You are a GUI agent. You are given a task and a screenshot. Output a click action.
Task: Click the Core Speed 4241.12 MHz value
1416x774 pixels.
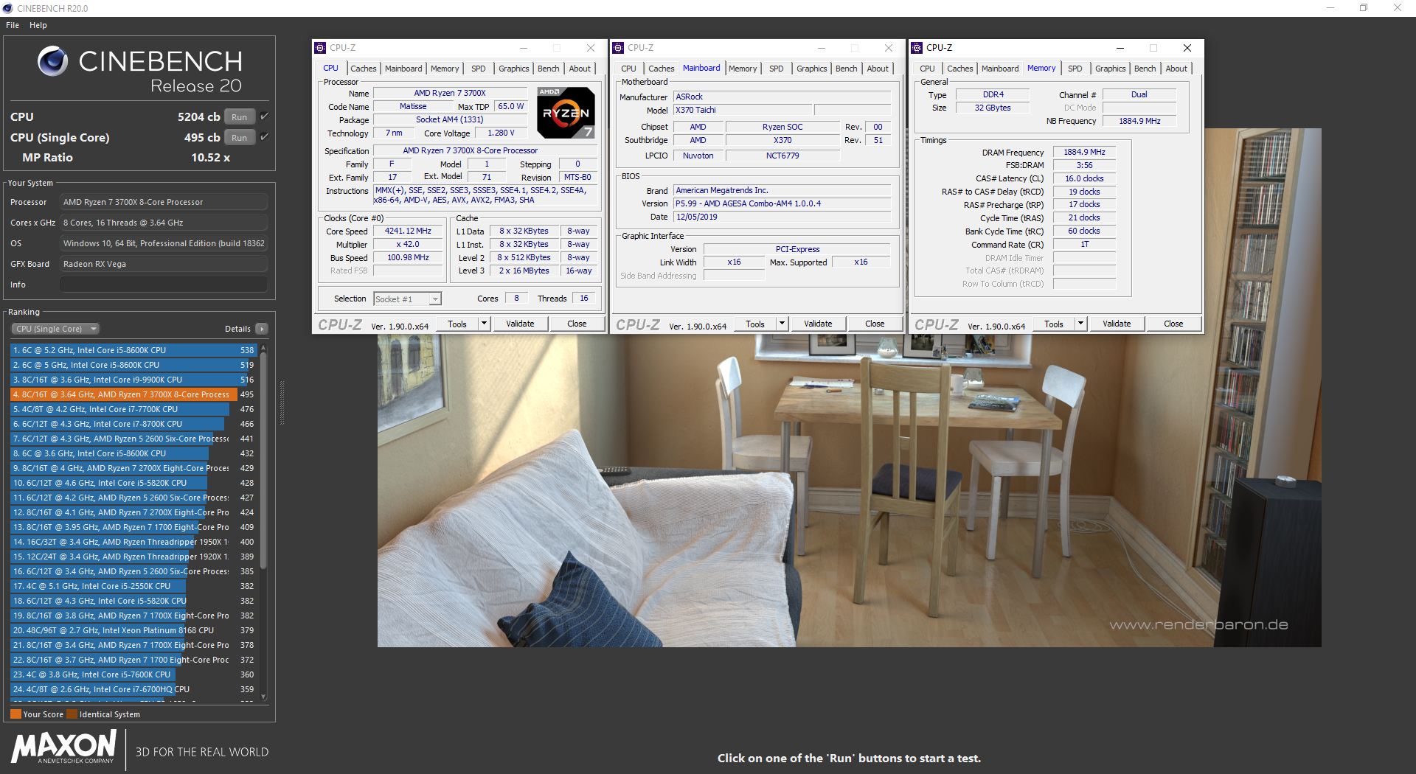(408, 231)
